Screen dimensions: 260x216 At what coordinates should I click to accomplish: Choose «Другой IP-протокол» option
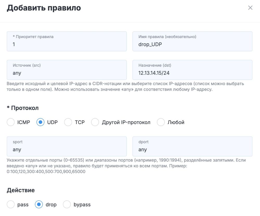pos(95,122)
